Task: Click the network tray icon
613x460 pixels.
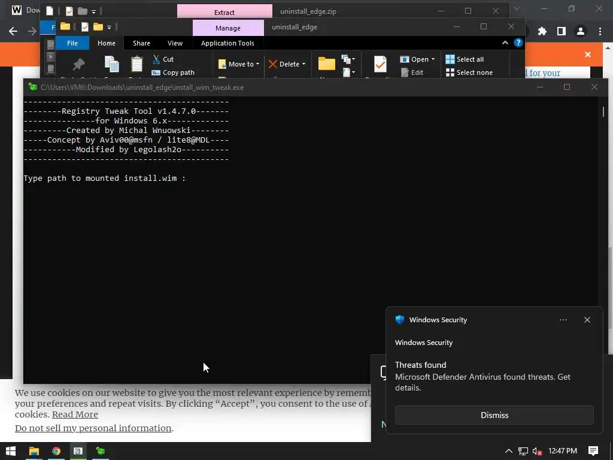Action: pos(523,451)
